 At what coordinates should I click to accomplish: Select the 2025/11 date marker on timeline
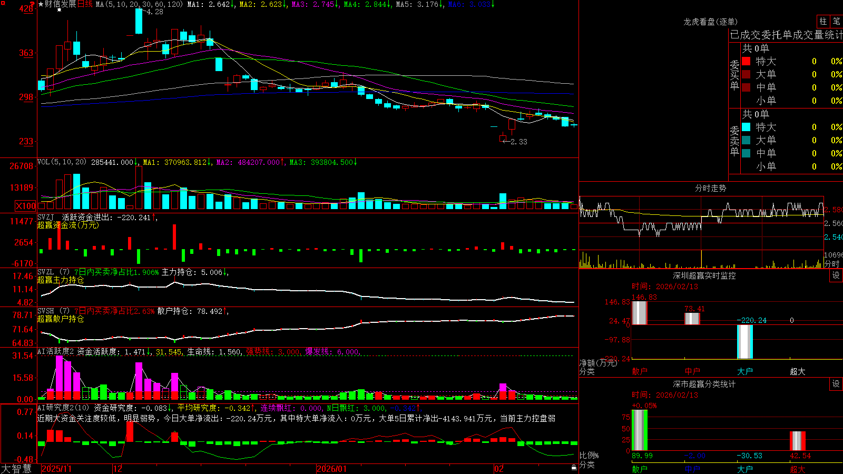coord(56,469)
